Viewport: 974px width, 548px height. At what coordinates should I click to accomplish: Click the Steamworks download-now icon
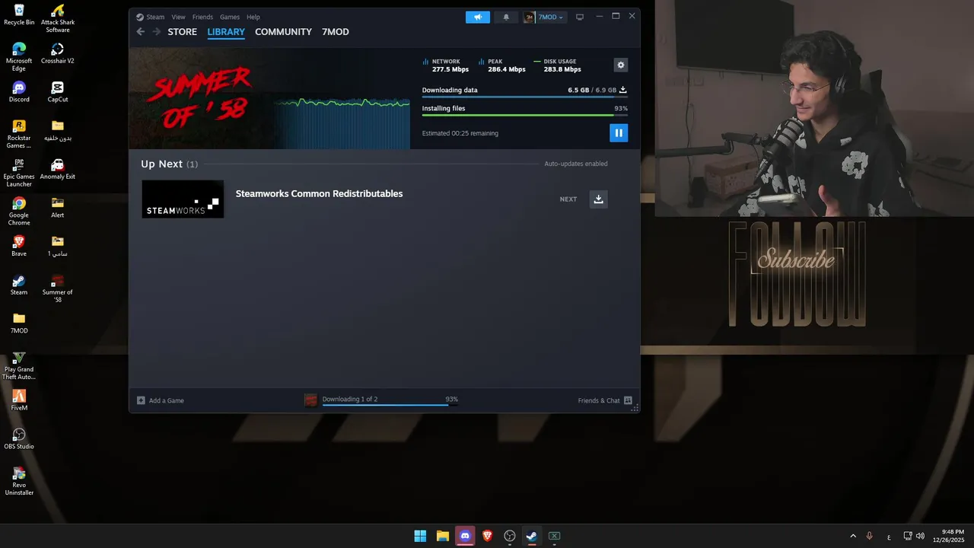[599, 199]
